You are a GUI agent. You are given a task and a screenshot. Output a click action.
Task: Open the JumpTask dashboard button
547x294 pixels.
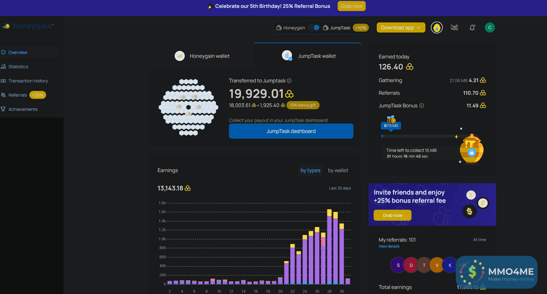(x=291, y=131)
